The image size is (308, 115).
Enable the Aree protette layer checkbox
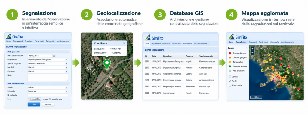tap(230, 85)
